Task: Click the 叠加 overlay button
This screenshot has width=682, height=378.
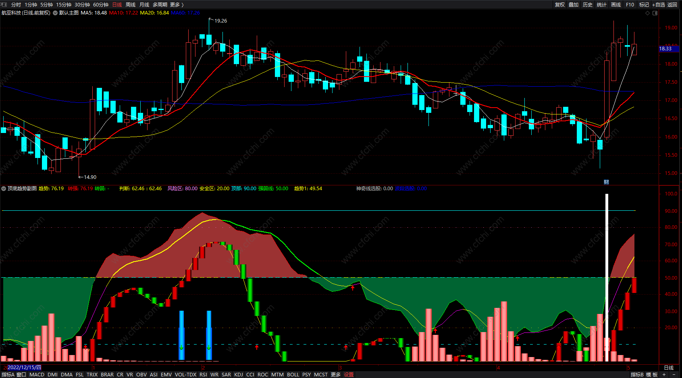Action: click(574, 5)
